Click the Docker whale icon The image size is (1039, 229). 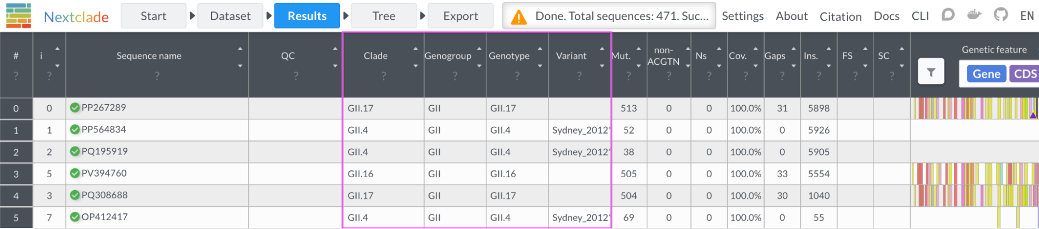(x=974, y=15)
